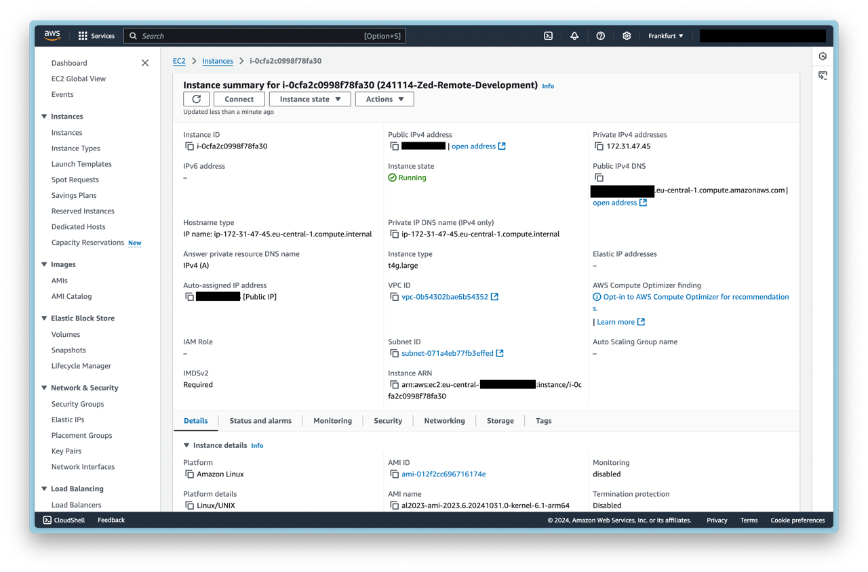Open CloudShell from the top navigation bar
This screenshot has width=868, height=572.
[548, 36]
